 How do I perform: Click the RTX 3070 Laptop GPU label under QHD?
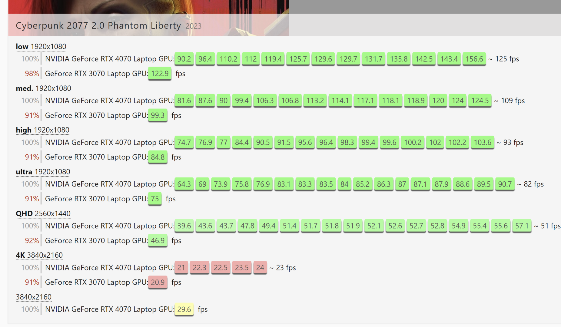(x=96, y=241)
